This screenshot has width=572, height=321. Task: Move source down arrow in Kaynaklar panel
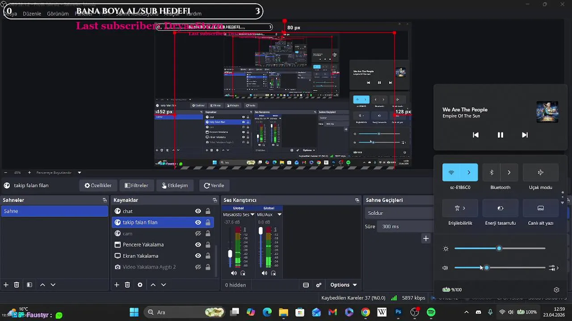pyautogui.click(x=164, y=285)
